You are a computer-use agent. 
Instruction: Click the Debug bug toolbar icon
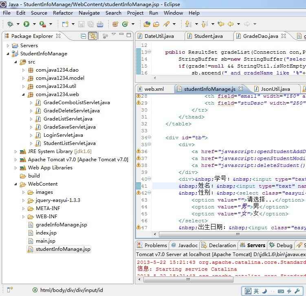pyautogui.click(x=10, y=24)
